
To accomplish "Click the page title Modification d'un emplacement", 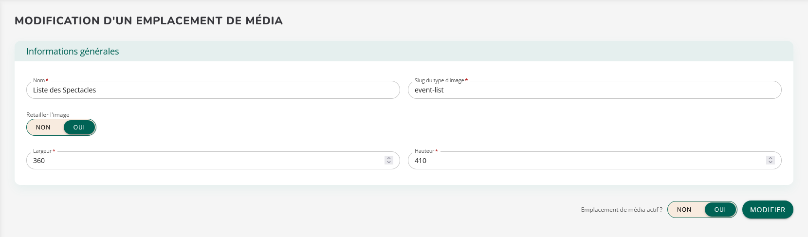I will tap(148, 21).
